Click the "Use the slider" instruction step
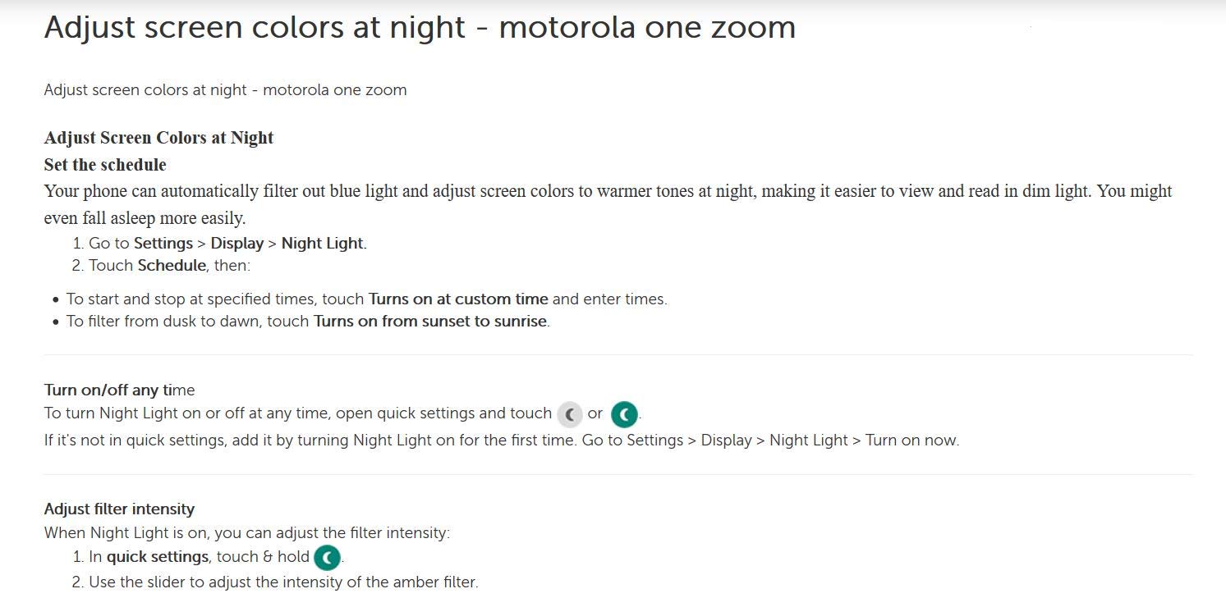Image resolution: width=1226 pixels, height=598 pixels. click(x=283, y=582)
